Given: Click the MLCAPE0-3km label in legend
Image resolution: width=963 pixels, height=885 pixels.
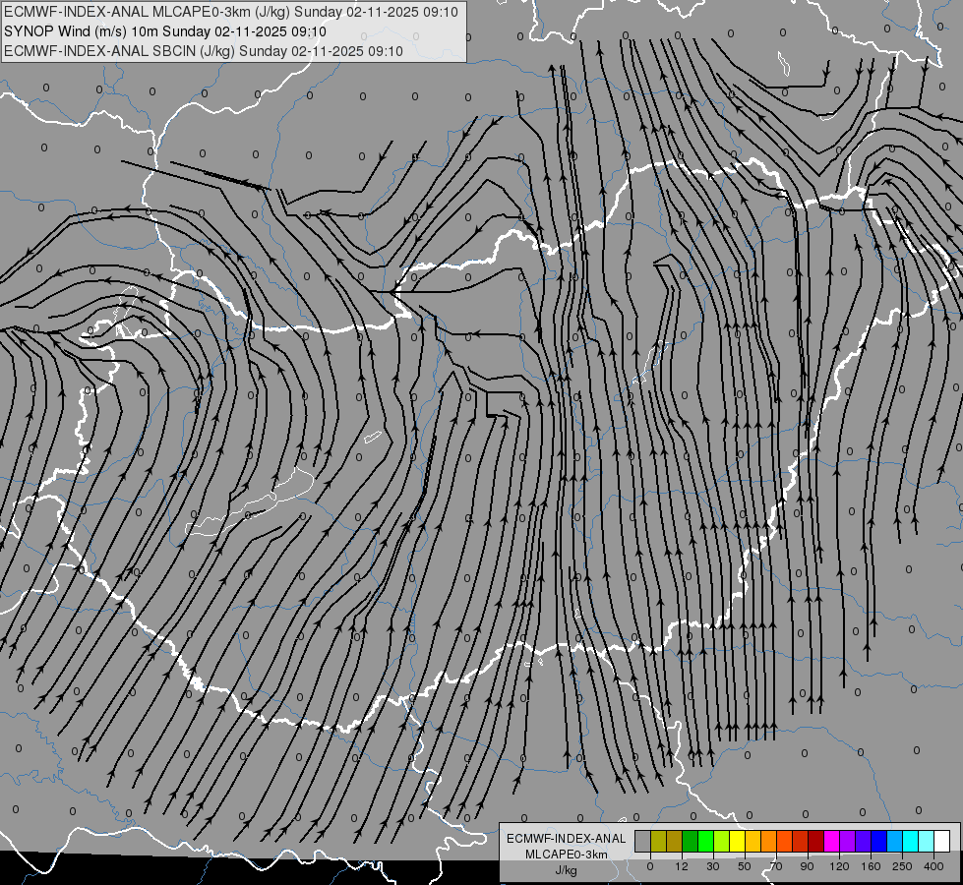Looking at the screenshot, I should click(567, 855).
